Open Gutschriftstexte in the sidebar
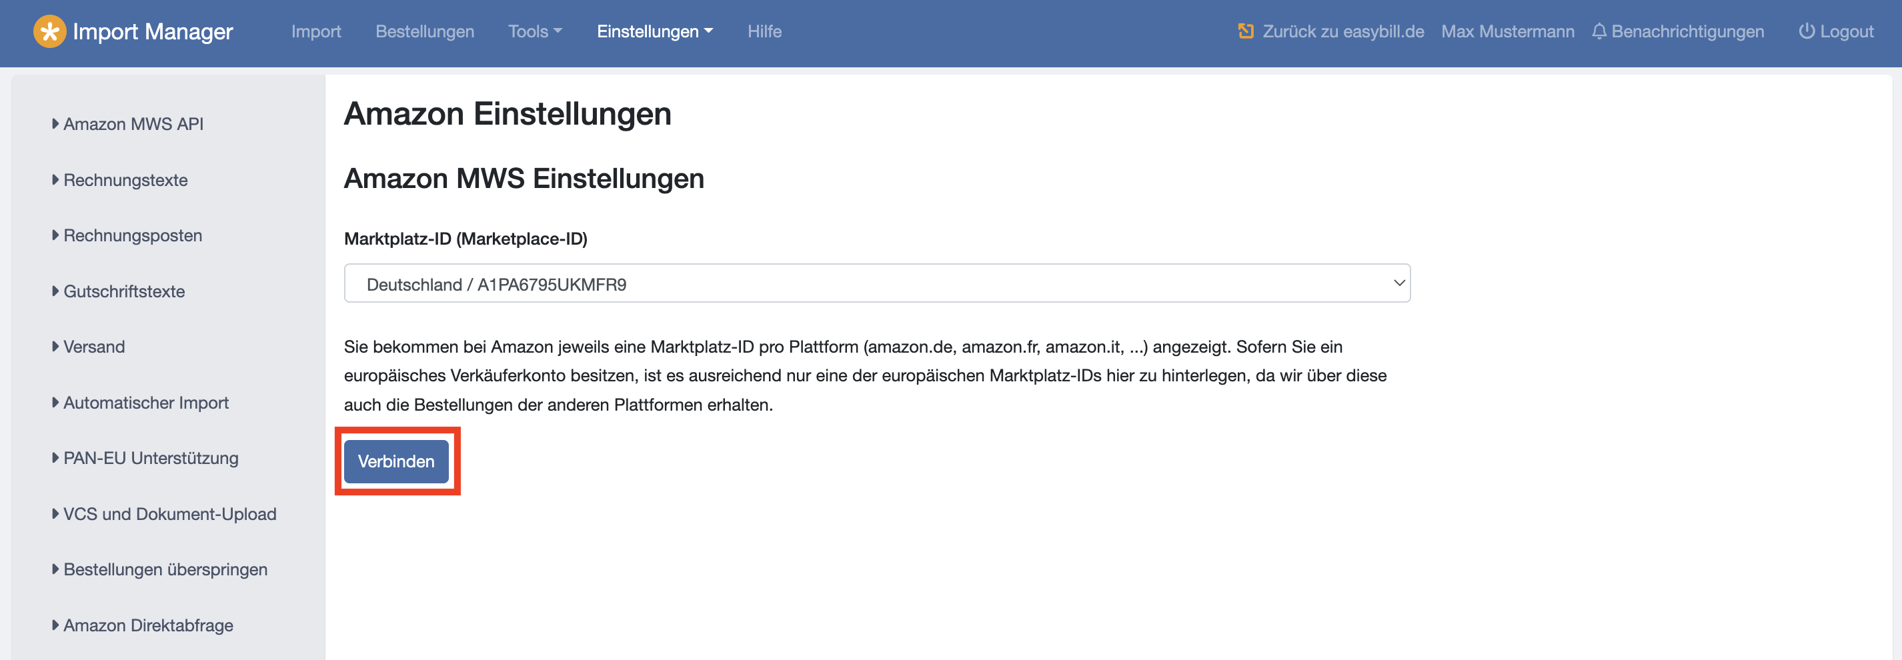Viewport: 1902px width, 660px height. [124, 291]
